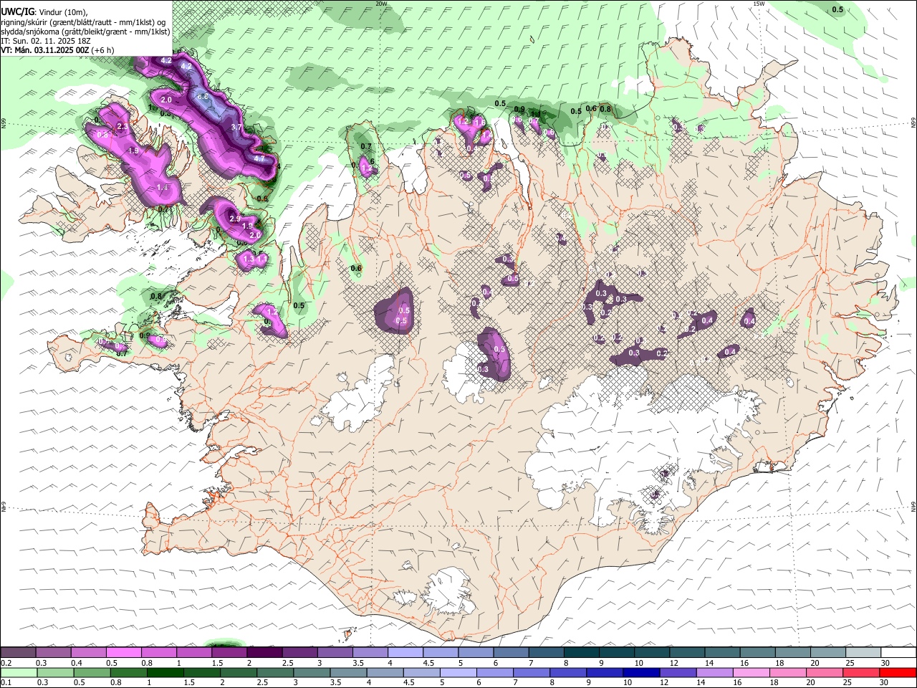Click the dark teal 8 swatch in the snow legend
The image size is (917, 688).
[581, 653]
